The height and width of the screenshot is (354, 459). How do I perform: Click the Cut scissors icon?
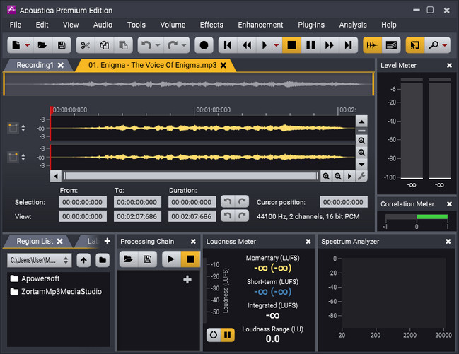coord(84,45)
